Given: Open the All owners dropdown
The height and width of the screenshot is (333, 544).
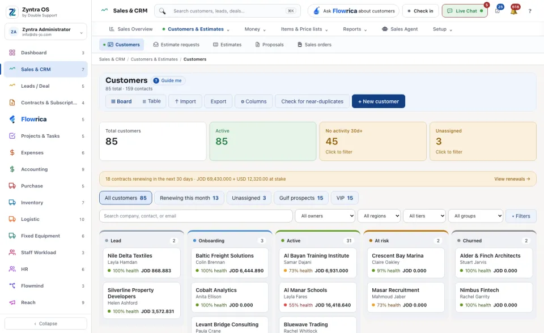Looking at the screenshot, I should click(x=325, y=216).
